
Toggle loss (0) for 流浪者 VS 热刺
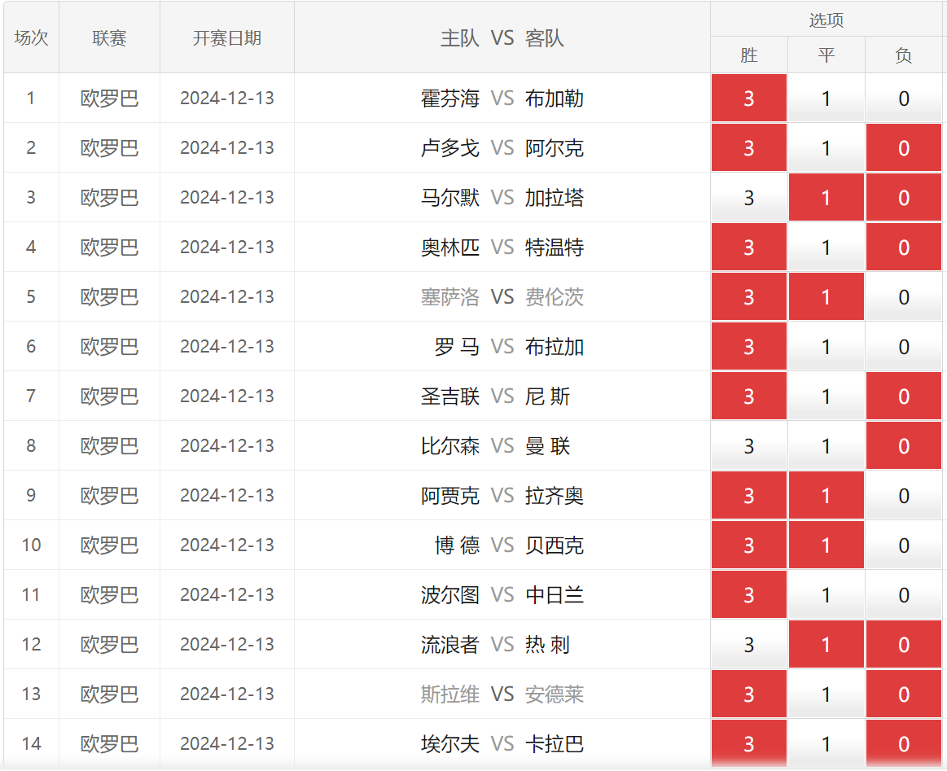904,645
